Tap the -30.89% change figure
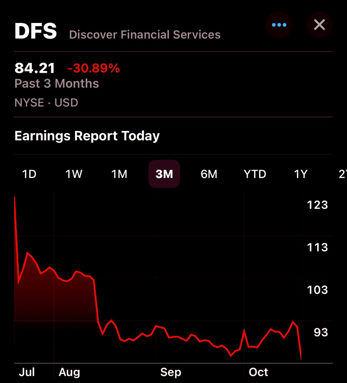Screen dimensions: 347x383 [x=94, y=68]
